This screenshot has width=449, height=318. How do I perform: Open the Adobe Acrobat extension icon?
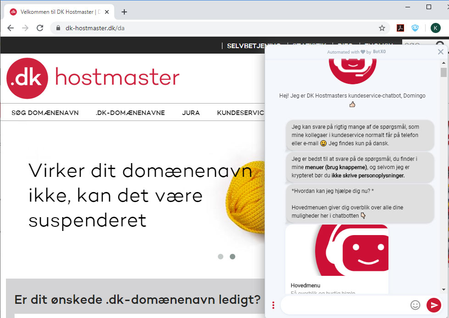[400, 28]
